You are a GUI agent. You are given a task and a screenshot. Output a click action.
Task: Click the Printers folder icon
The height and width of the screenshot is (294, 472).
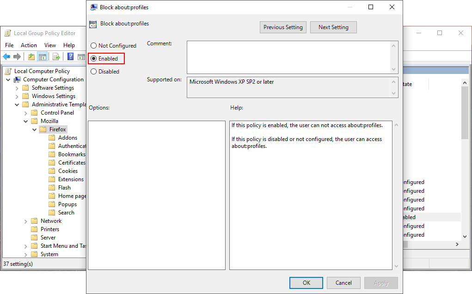[34, 229]
